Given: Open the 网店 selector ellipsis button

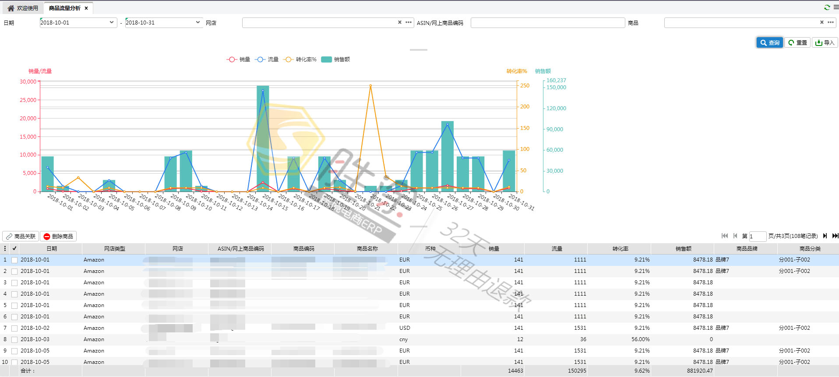Looking at the screenshot, I should click(409, 22).
